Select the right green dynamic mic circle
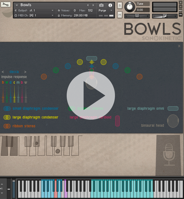The image size is (184, 199). pos(128,70)
